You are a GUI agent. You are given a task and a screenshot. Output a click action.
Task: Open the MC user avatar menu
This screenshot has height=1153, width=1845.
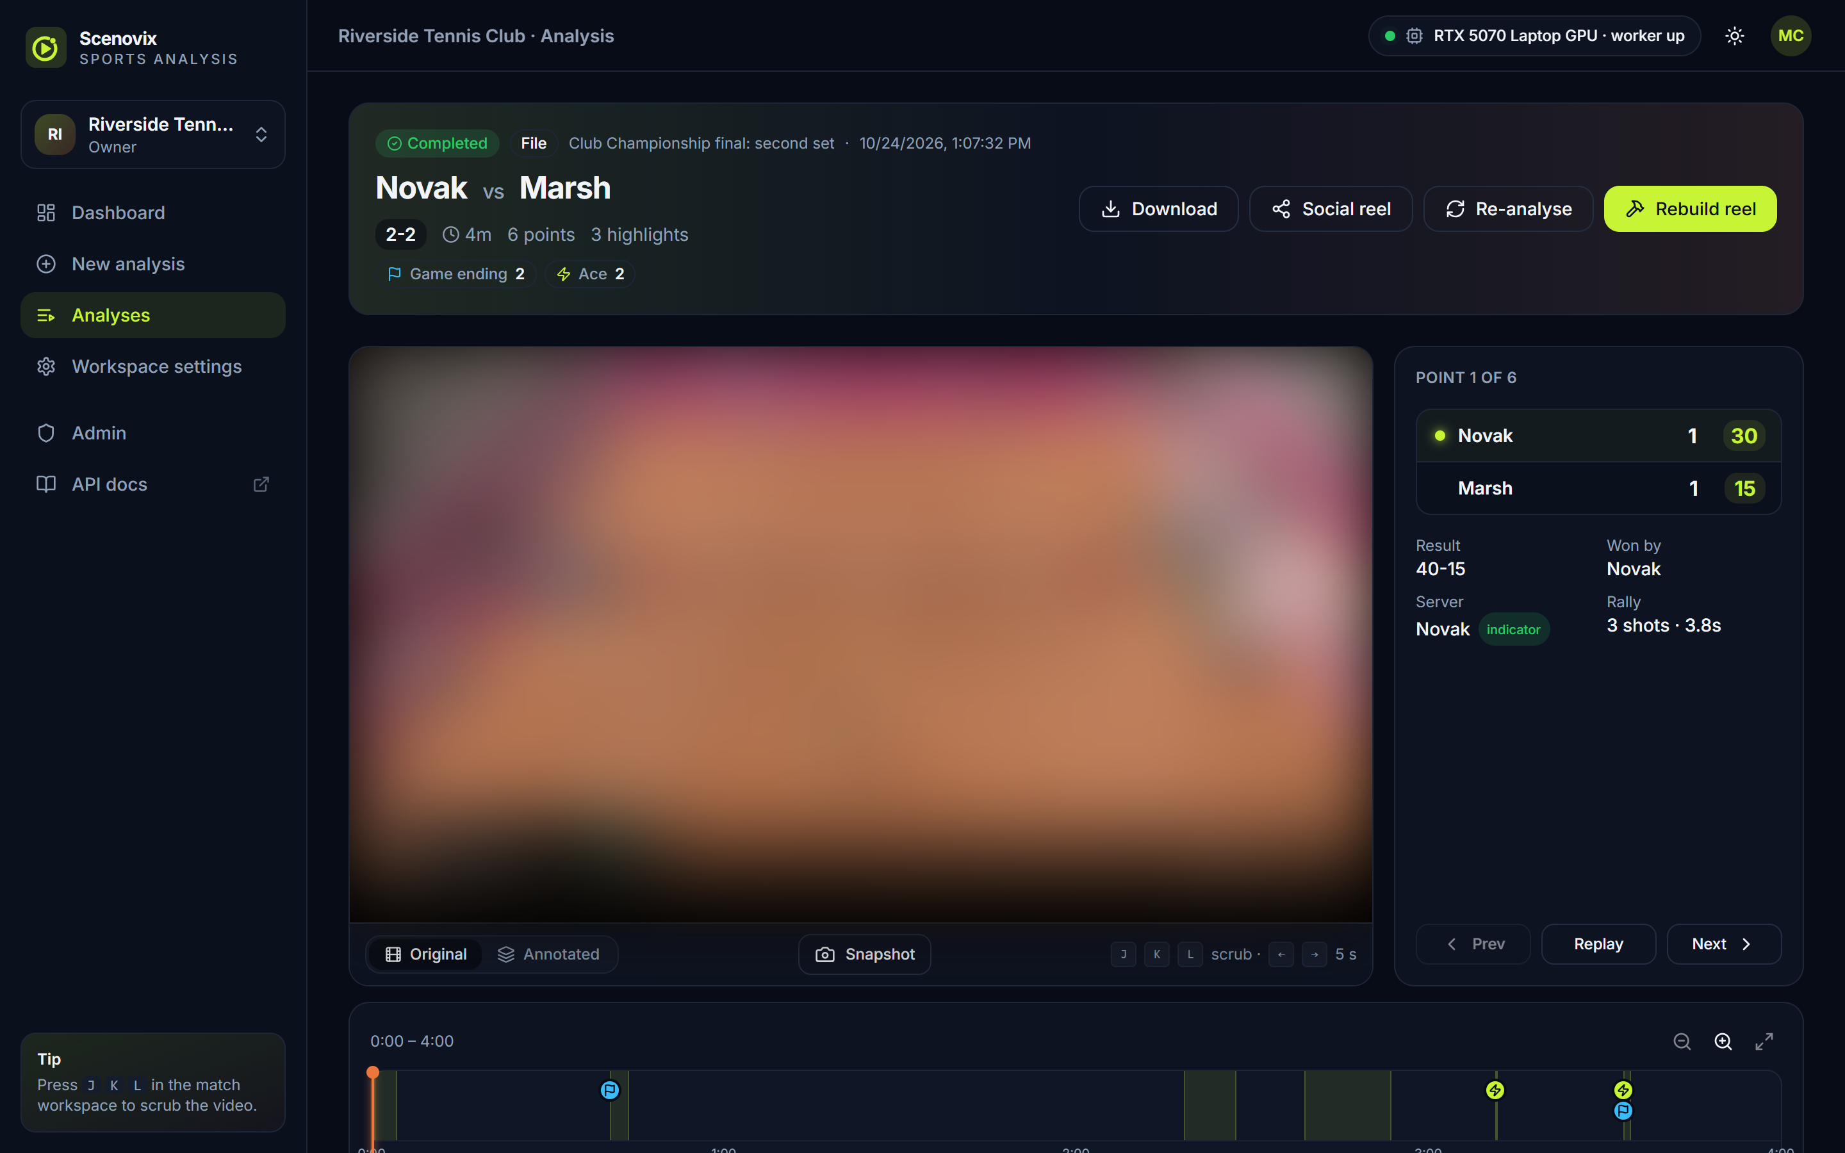(x=1790, y=36)
